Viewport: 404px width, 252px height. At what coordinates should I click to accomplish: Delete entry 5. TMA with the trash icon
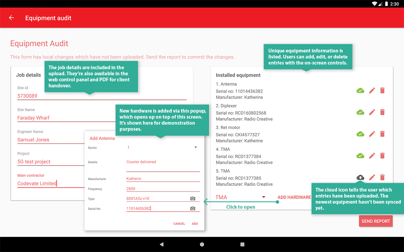pos(382,177)
